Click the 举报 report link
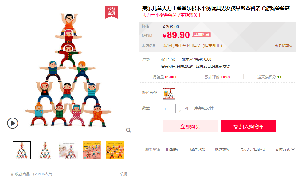This screenshot has height=183, width=302. coord(123,174)
